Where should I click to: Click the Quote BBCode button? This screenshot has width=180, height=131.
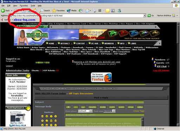92,107
